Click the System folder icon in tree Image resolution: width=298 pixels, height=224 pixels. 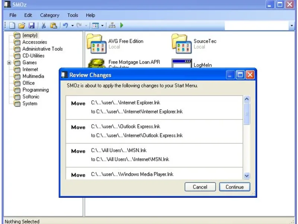[17, 104]
